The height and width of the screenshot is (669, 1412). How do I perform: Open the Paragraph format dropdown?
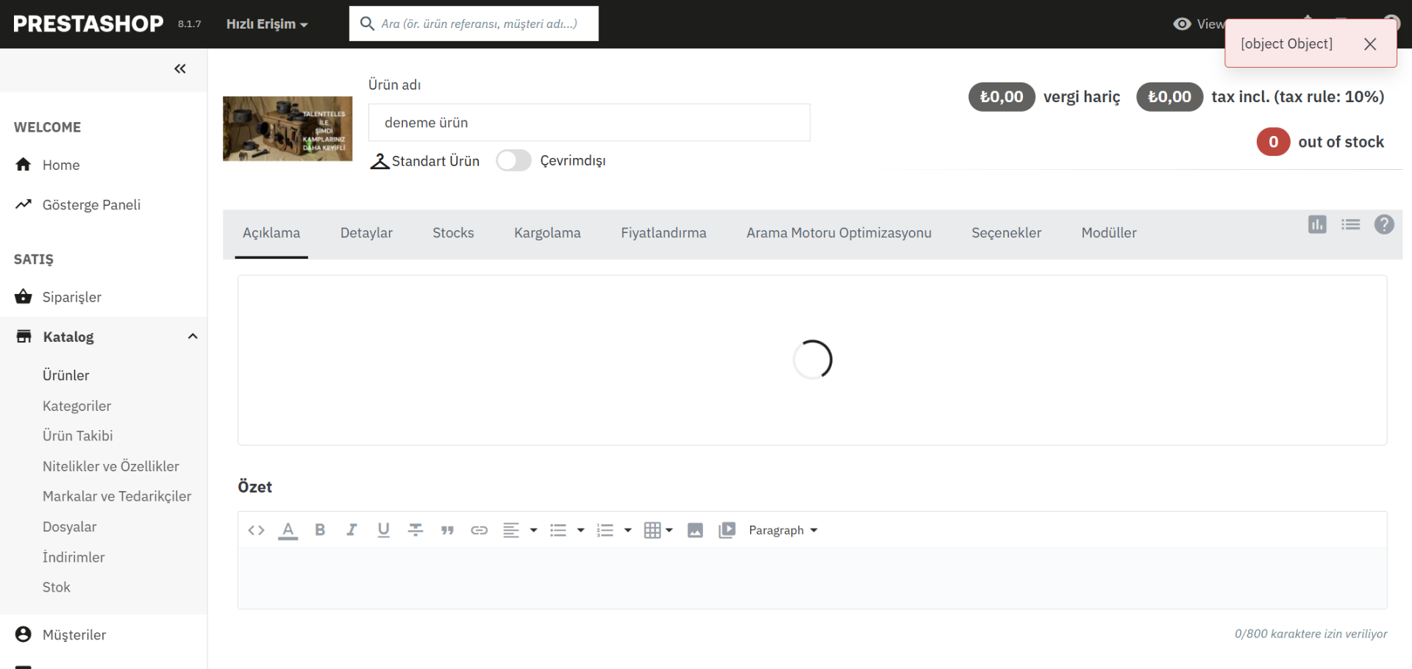point(783,530)
